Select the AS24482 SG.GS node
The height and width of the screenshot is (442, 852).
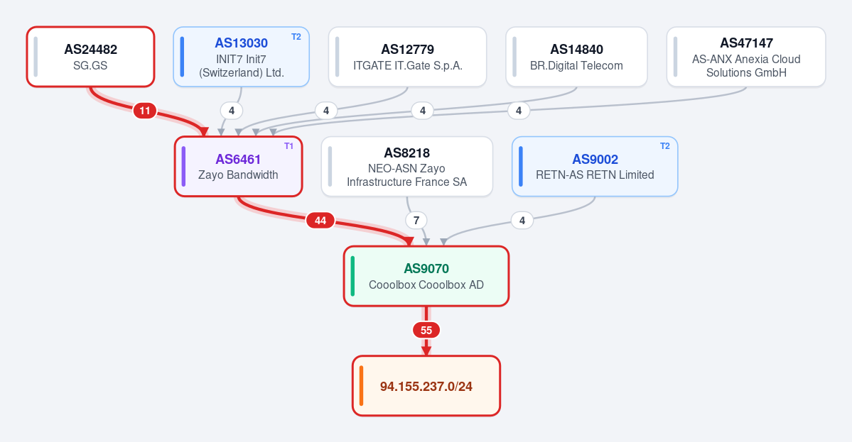[x=91, y=57]
